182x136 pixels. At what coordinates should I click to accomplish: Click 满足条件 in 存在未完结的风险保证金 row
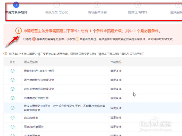(x=116, y=89)
